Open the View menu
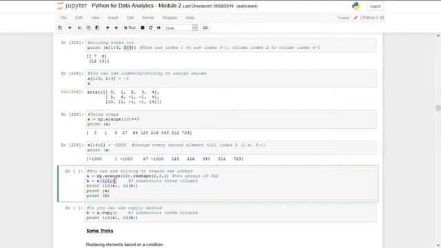The width and height of the screenshot is (441, 248). tap(95, 18)
